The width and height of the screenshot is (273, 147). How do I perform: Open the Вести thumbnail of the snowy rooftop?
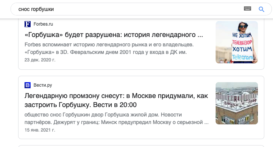coord(237,103)
